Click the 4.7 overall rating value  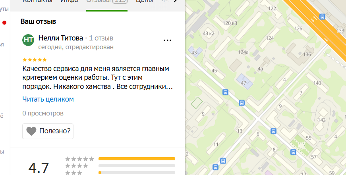(39, 168)
